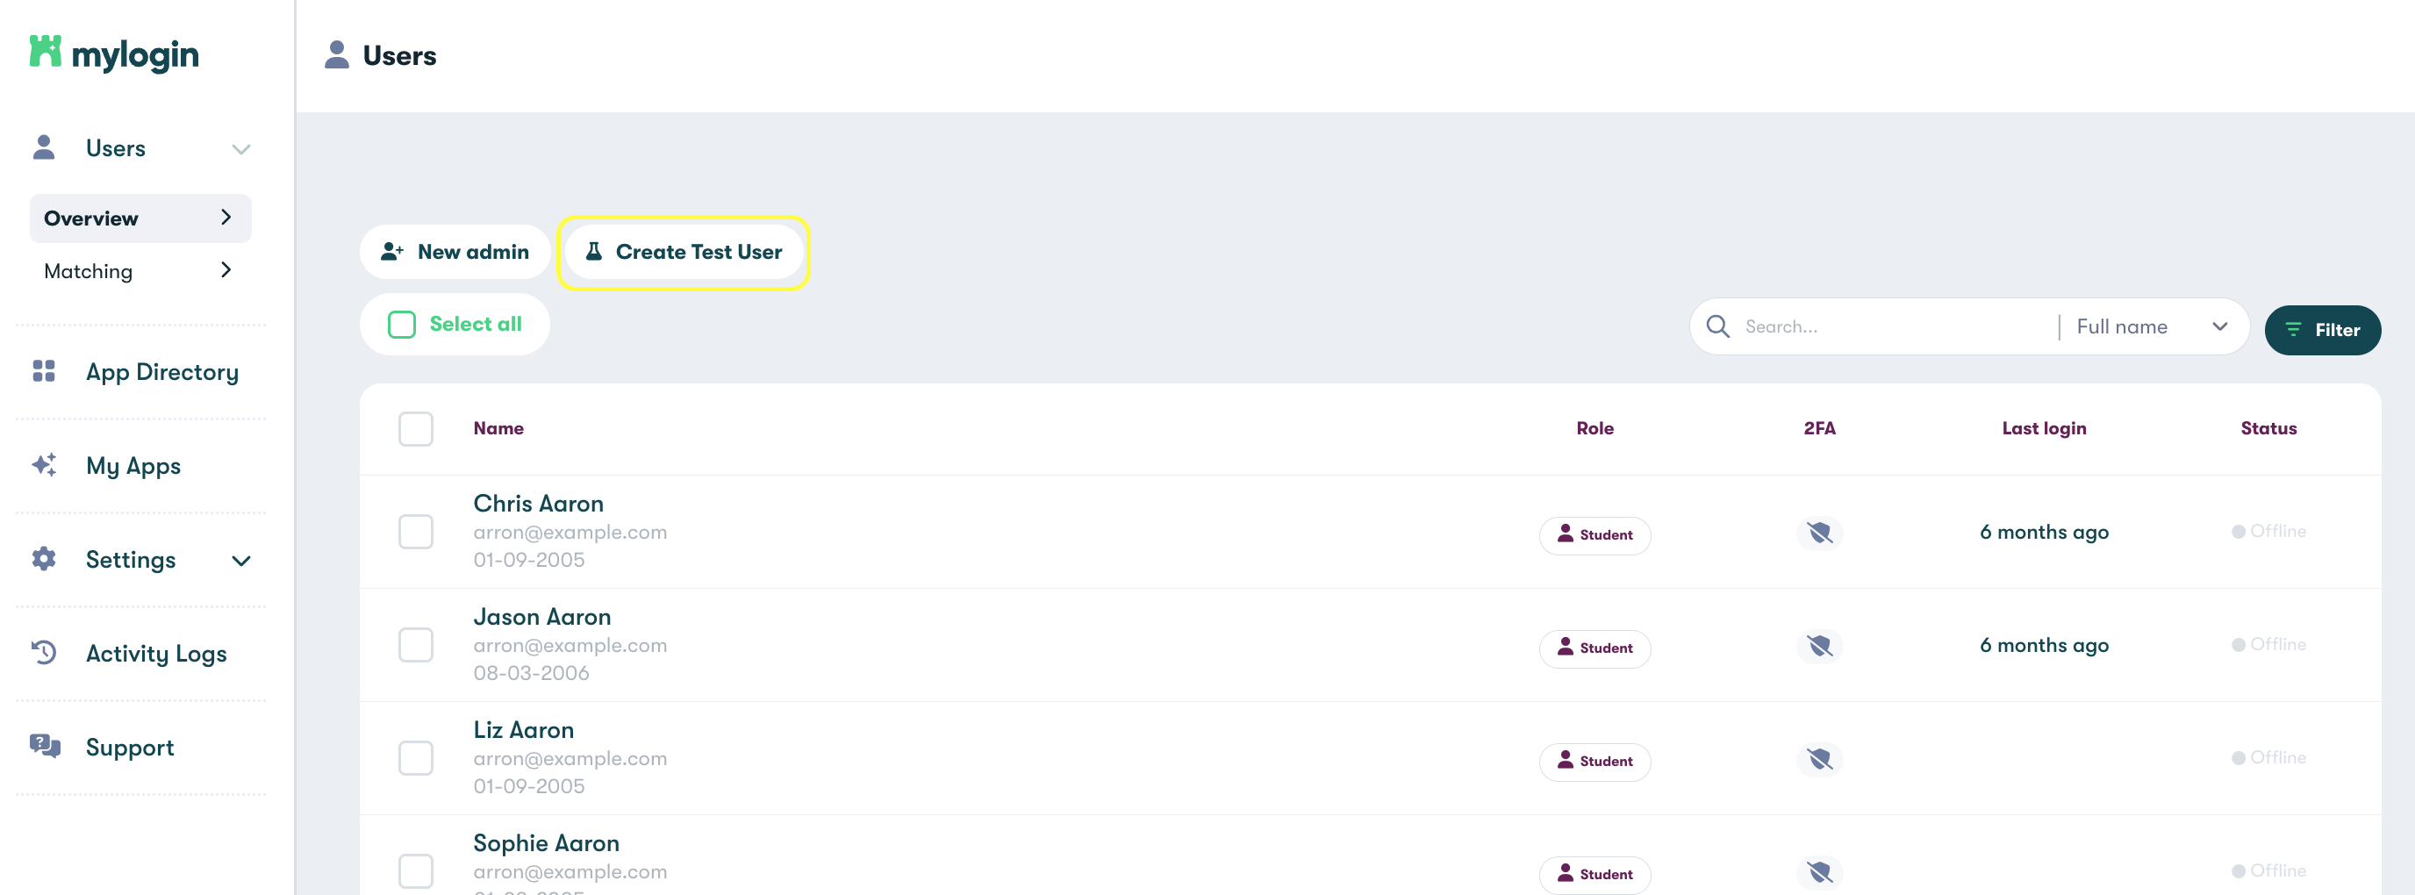Click the search magnifier icon
The width and height of the screenshot is (2415, 895).
tap(1718, 326)
